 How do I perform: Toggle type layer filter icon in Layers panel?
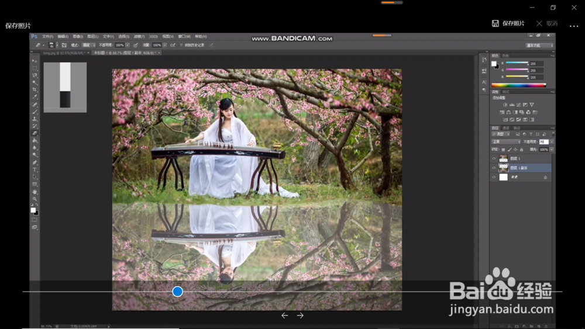[x=531, y=134]
